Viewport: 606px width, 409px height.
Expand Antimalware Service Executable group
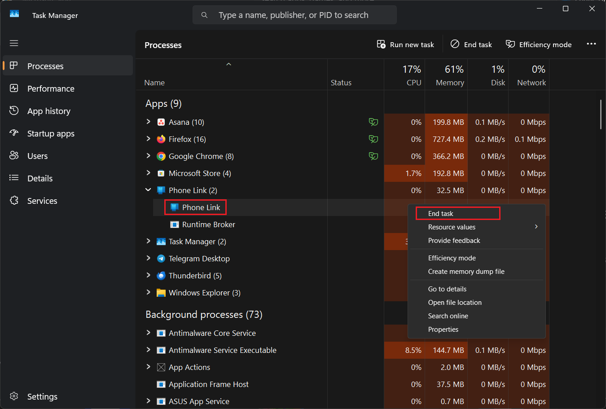149,350
